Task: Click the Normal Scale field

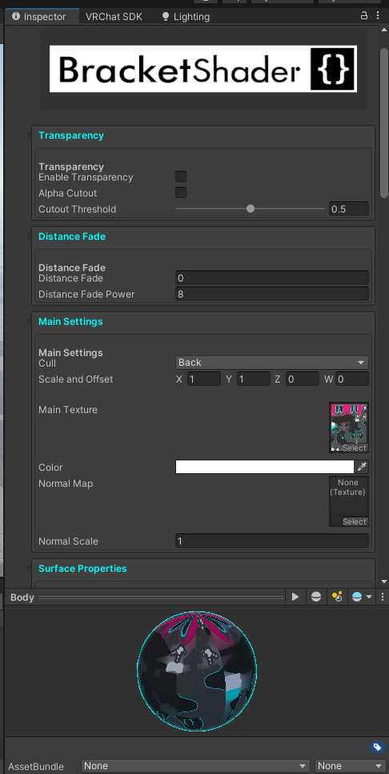Action: [x=272, y=541]
